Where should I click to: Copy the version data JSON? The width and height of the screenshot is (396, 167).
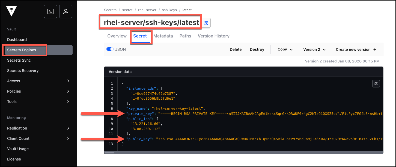pos(376,84)
